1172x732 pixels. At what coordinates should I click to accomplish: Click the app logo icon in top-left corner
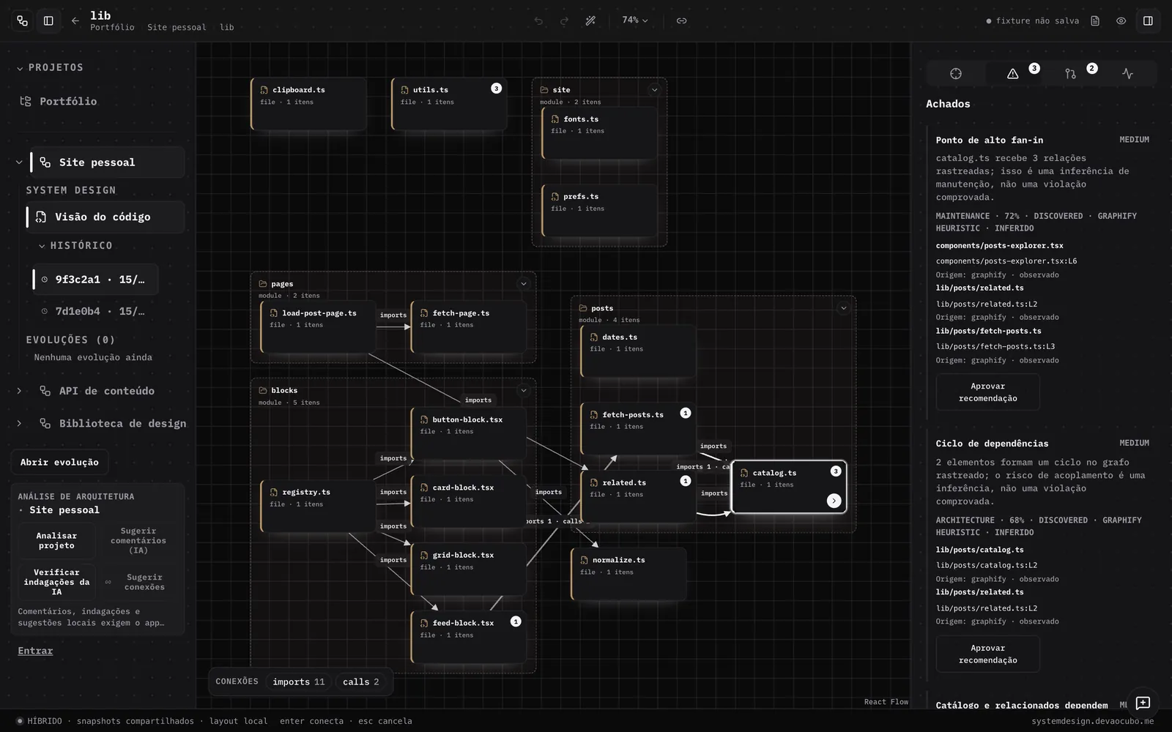(x=22, y=21)
